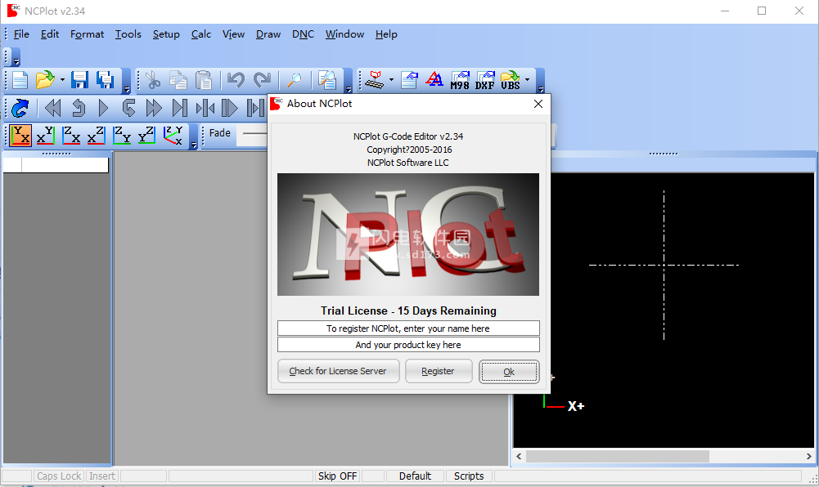This screenshot has height=487, width=819.
Task: Open the DNC menu
Action: 303,34
